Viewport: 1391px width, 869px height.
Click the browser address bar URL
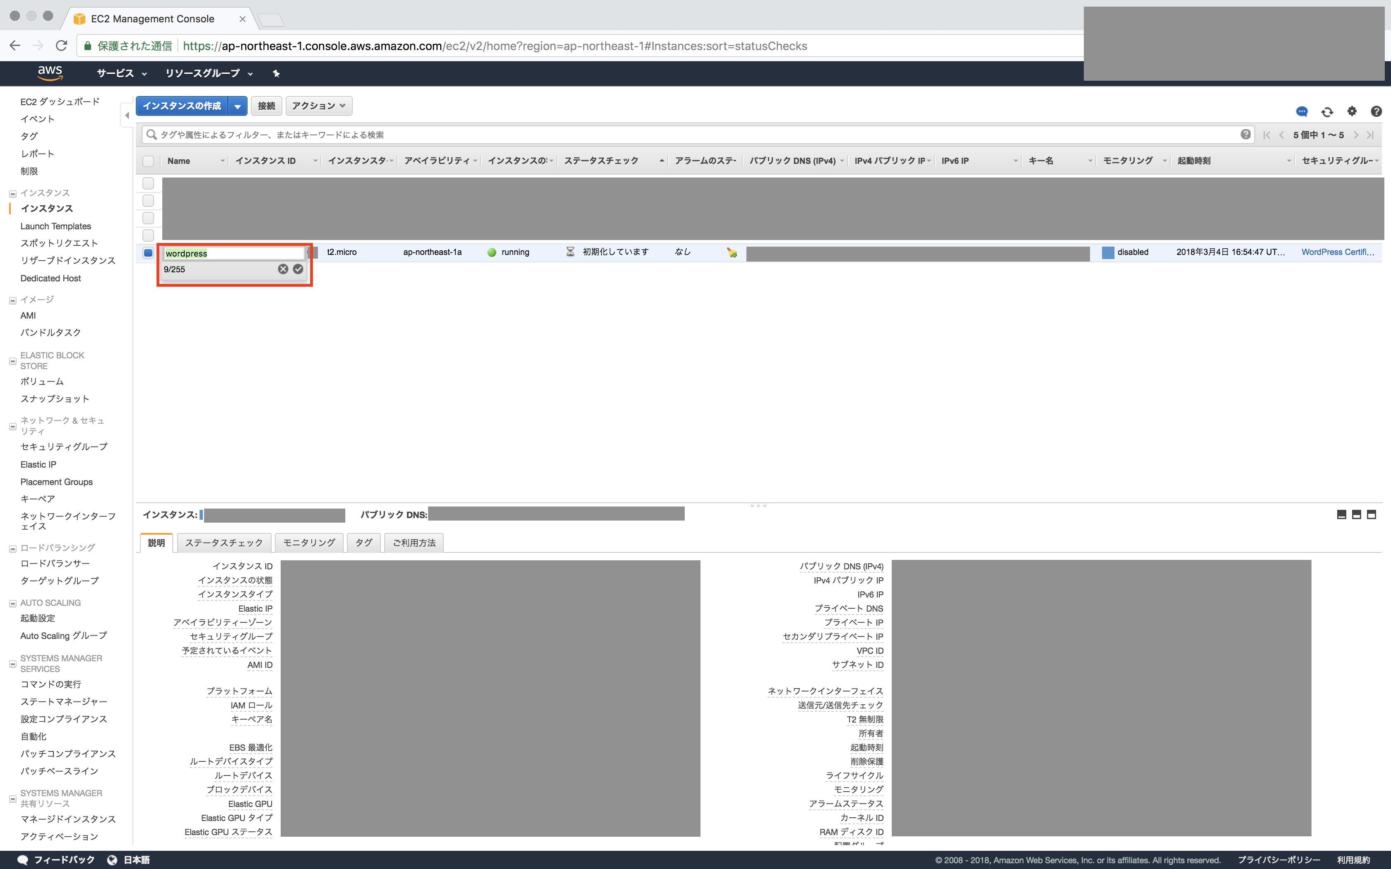[x=495, y=46]
